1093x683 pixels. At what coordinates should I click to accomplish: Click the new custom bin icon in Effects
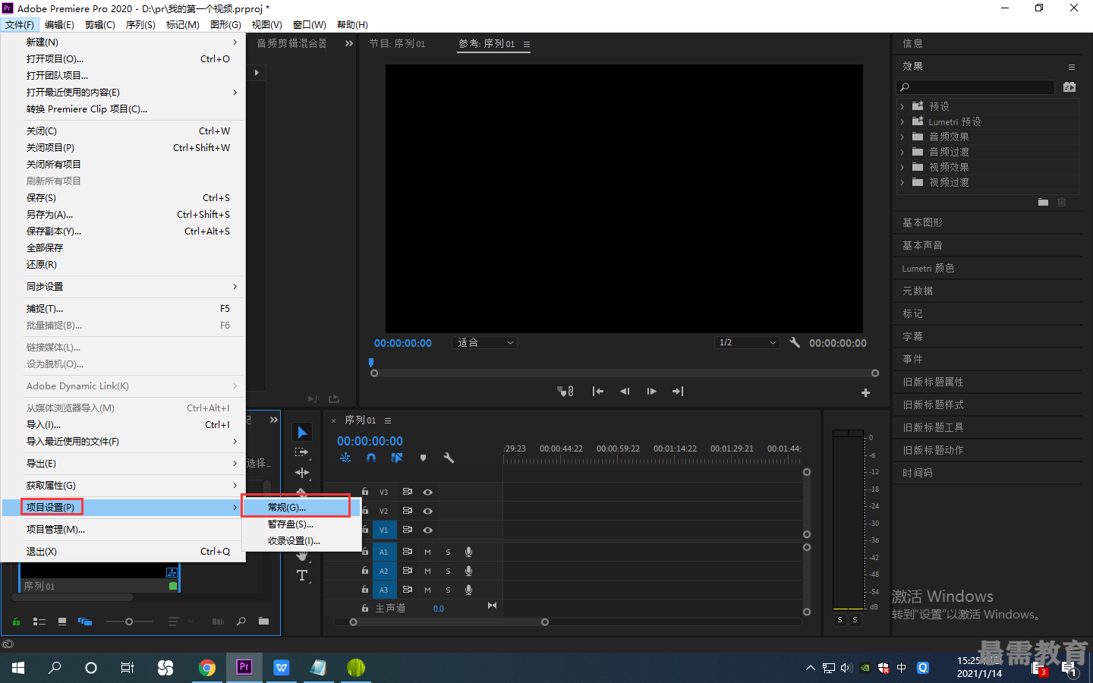1043,202
